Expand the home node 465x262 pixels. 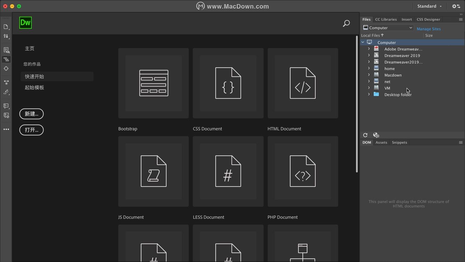[369, 69]
